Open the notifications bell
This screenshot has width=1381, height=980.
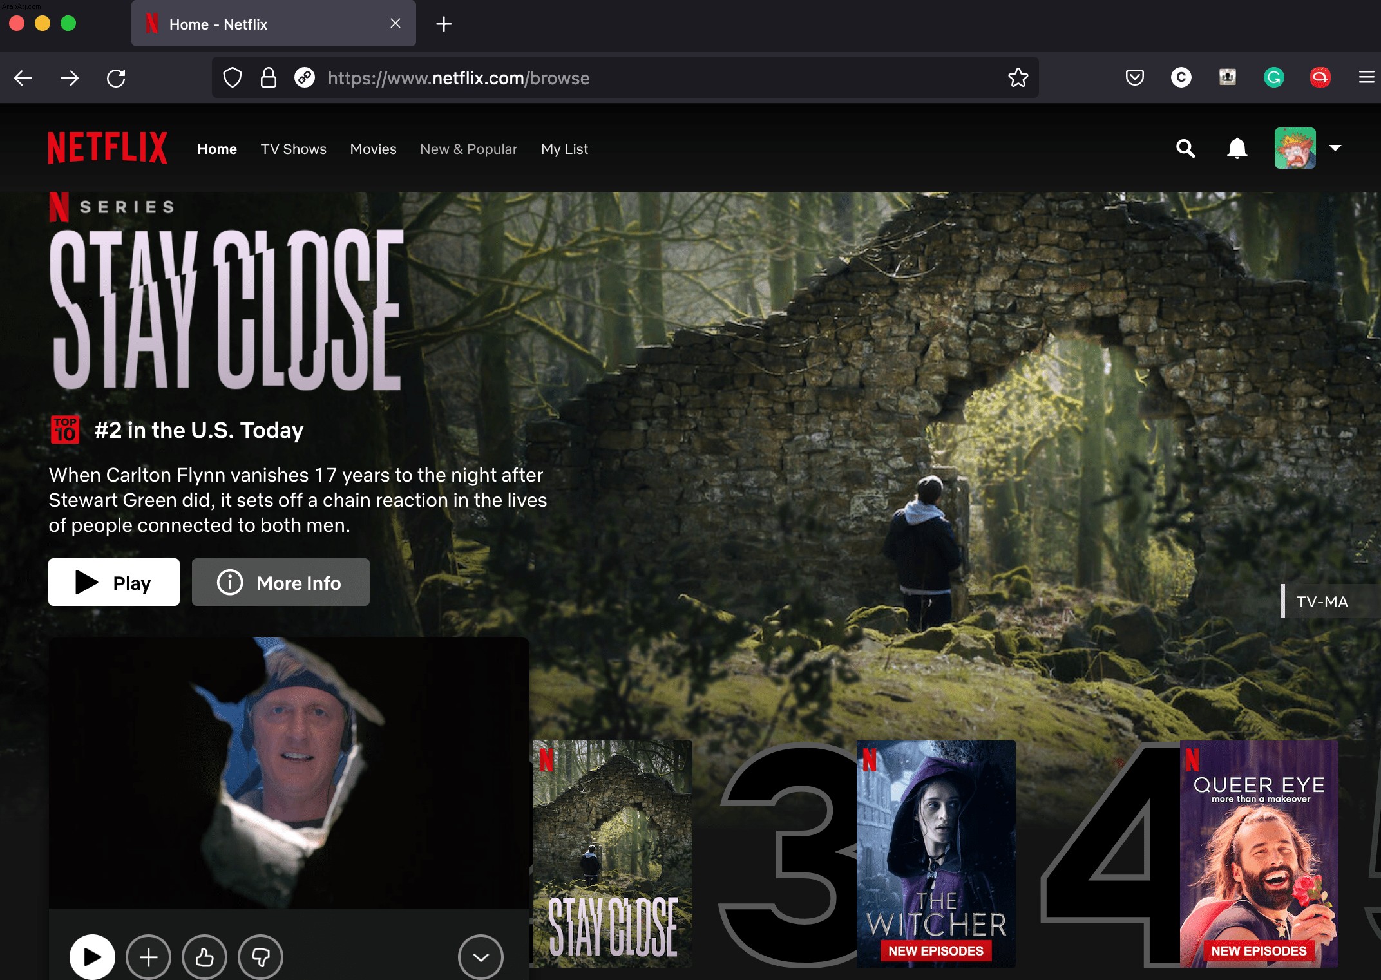coord(1237,149)
